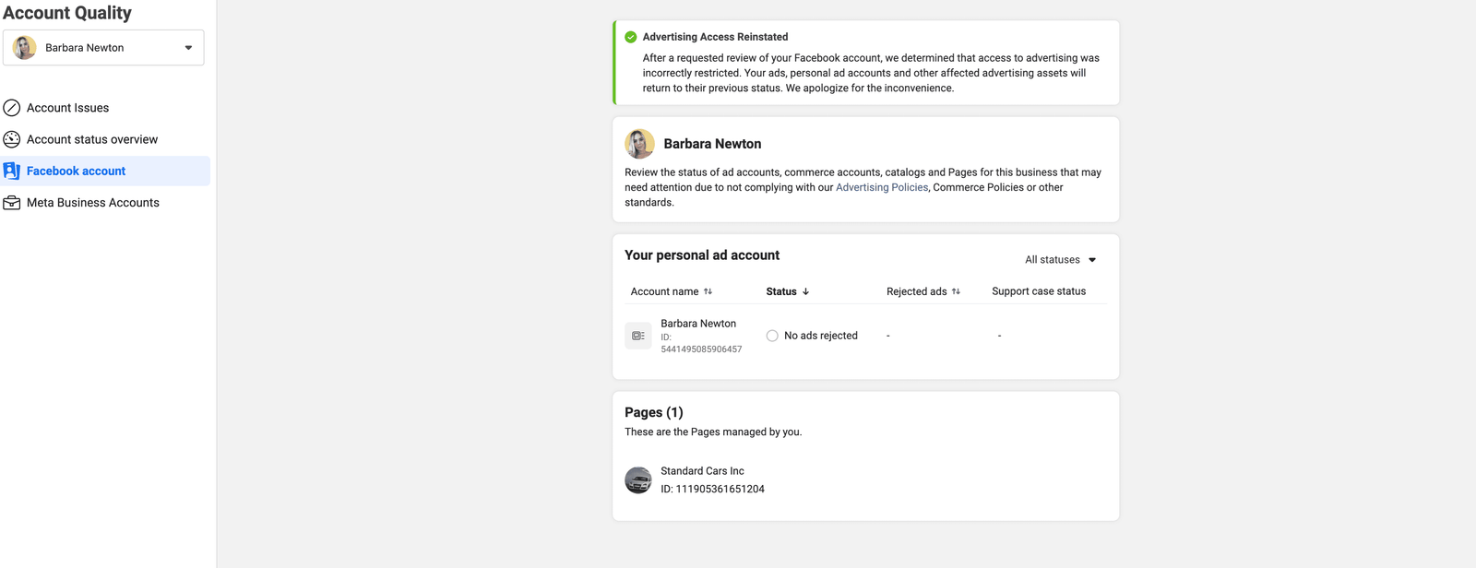Screen dimensions: 1476x568
Task: Click the Barbara Newton ad account name
Action: 698,324
